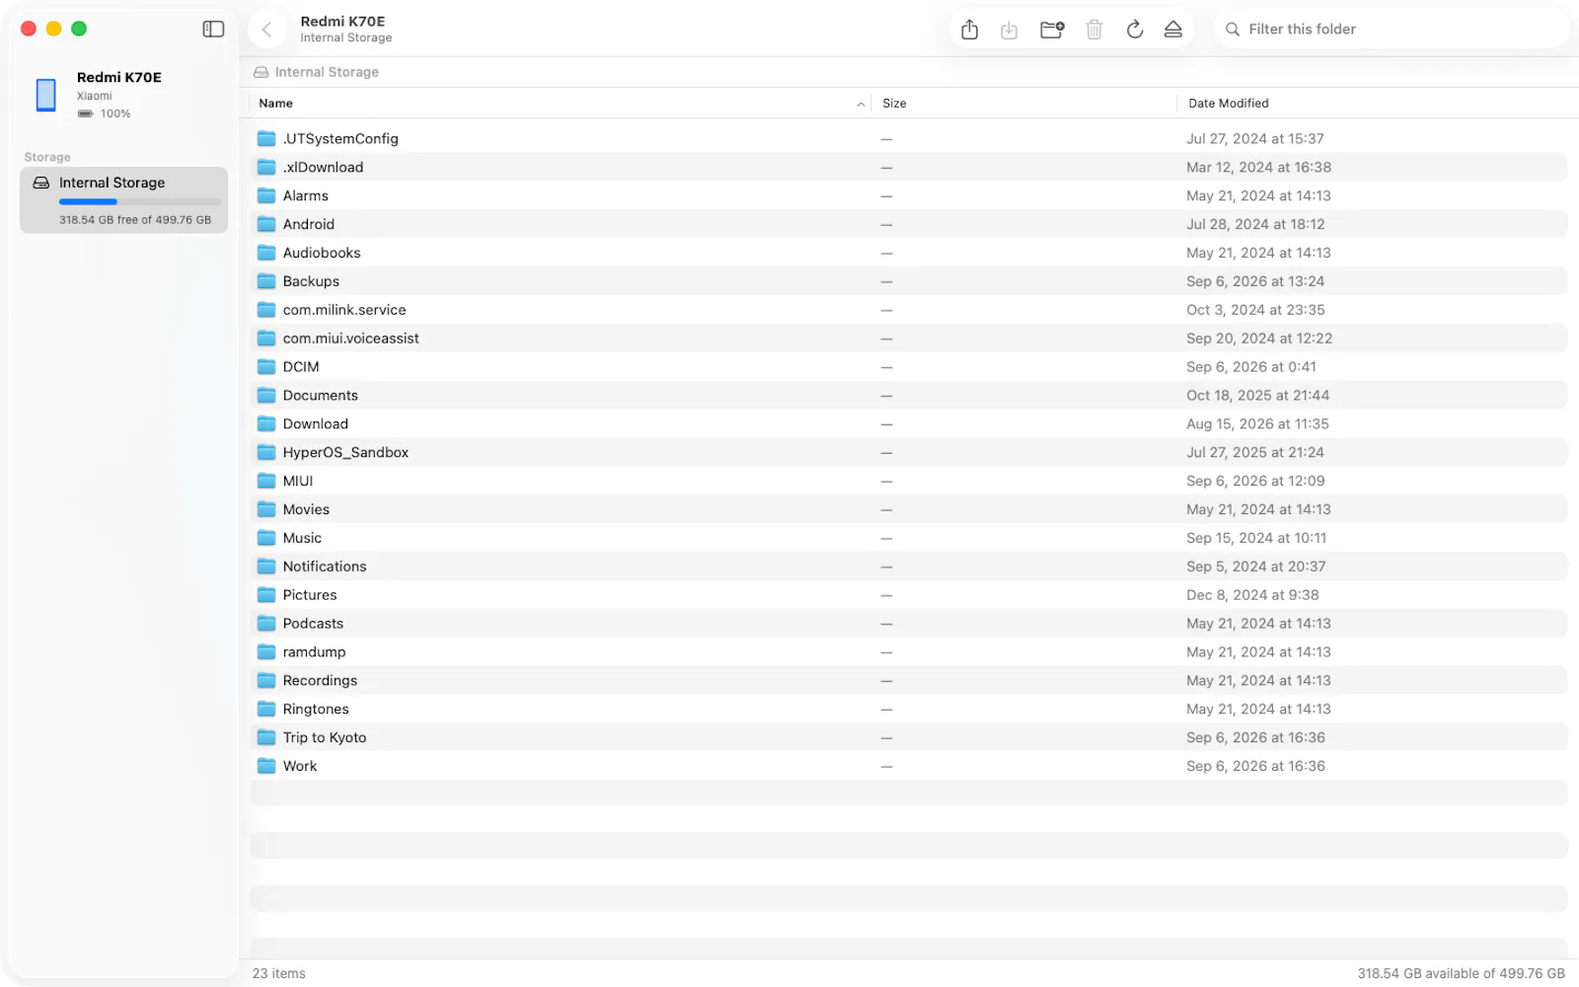The image size is (1579, 987).
Task: Select the Download folder icon
Action: click(x=266, y=424)
